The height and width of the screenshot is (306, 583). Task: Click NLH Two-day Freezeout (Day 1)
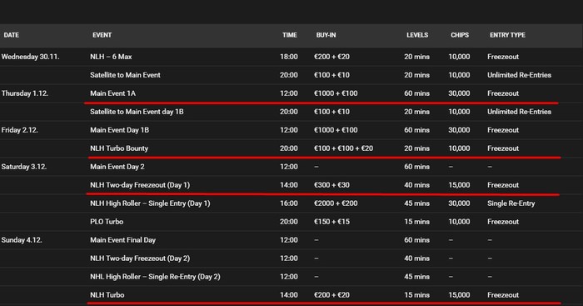click(x=140, y=185)
